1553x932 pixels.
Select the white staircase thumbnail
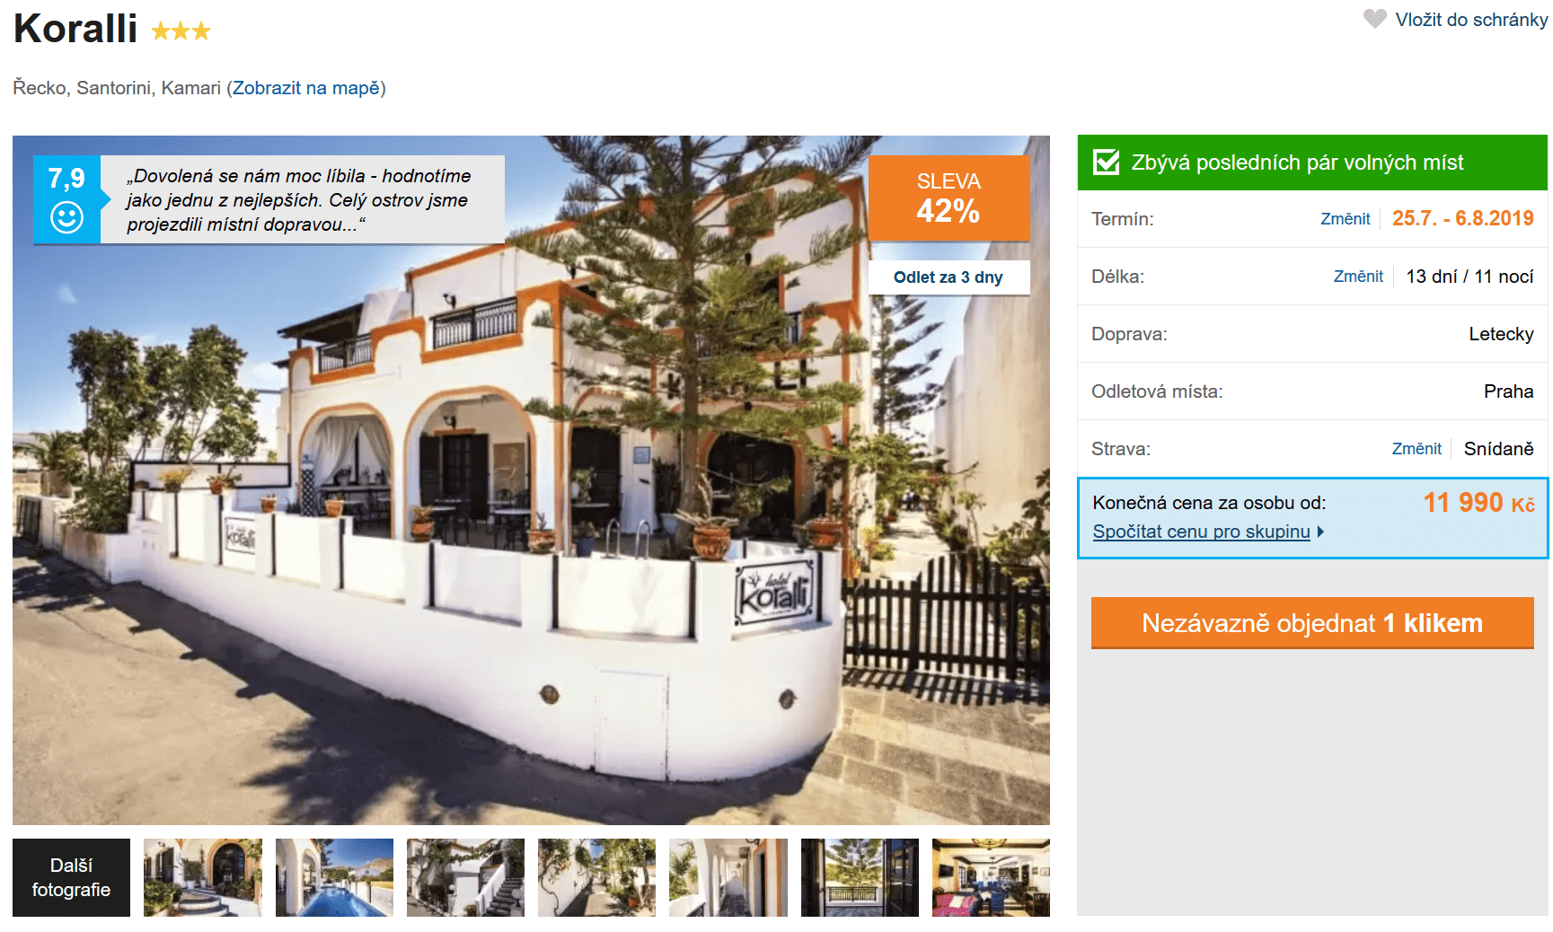465,877
